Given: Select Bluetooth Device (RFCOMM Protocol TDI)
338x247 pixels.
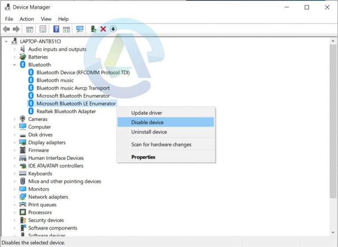Looking at the screenshot, I should (x=83, y=73).
